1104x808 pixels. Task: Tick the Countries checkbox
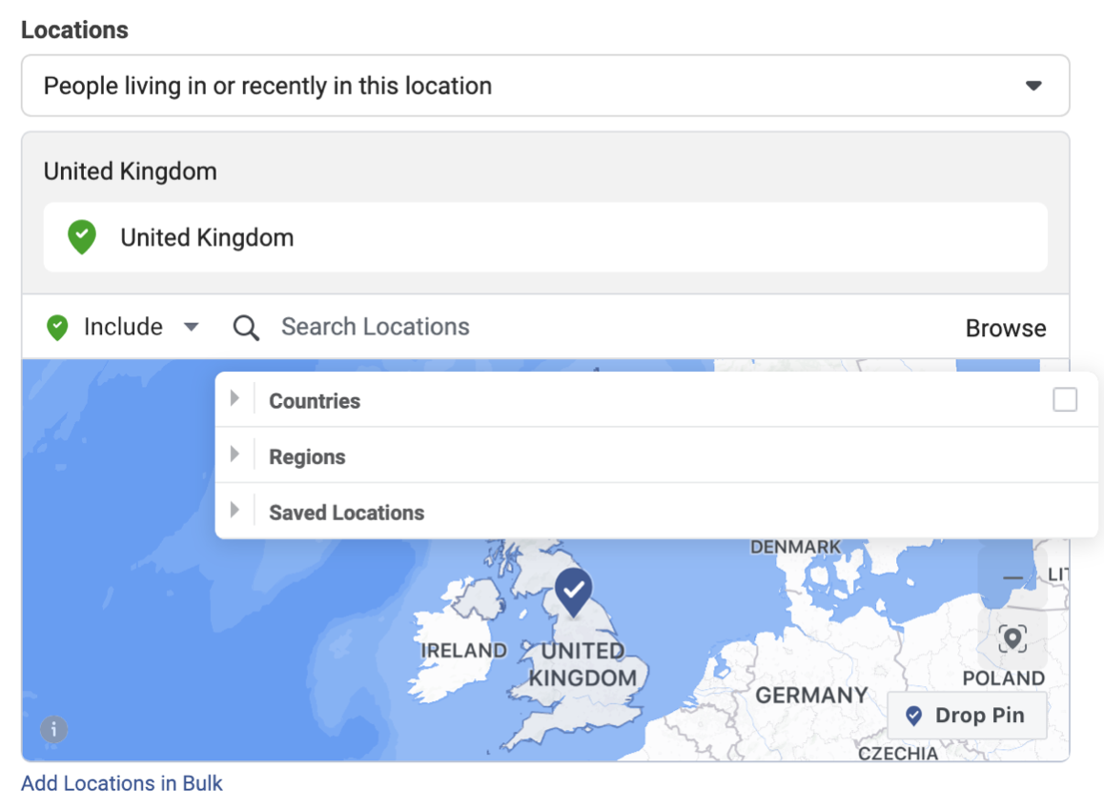click(1065, 399)
